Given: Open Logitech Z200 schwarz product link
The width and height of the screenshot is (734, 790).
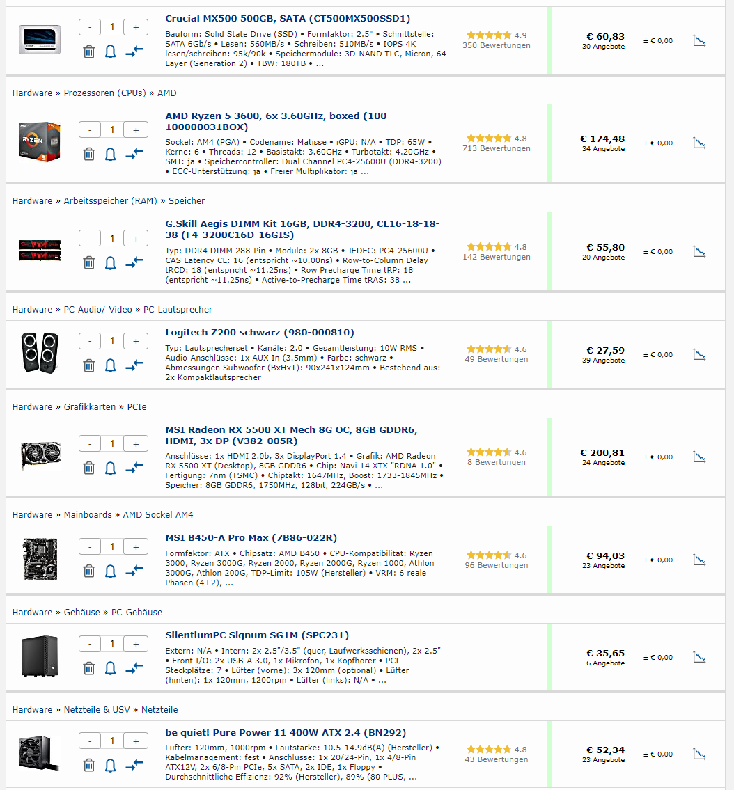Looking at the screenshot, I should pos(260,333).
